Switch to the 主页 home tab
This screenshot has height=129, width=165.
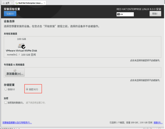pyautogui.click(x=7, y=3)
